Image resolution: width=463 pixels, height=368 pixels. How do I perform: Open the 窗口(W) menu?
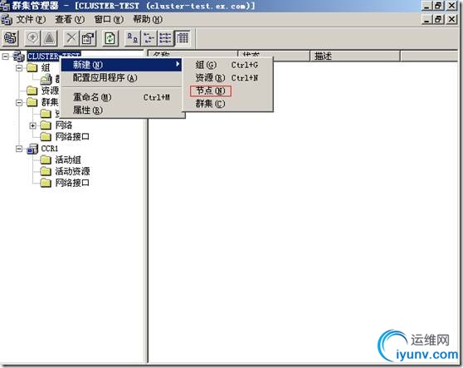109,19
